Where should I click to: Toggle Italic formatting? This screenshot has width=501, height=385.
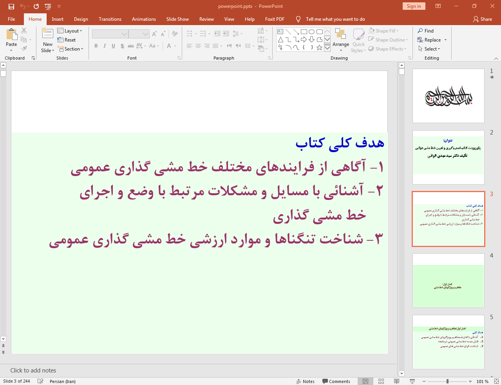[105, 46]
